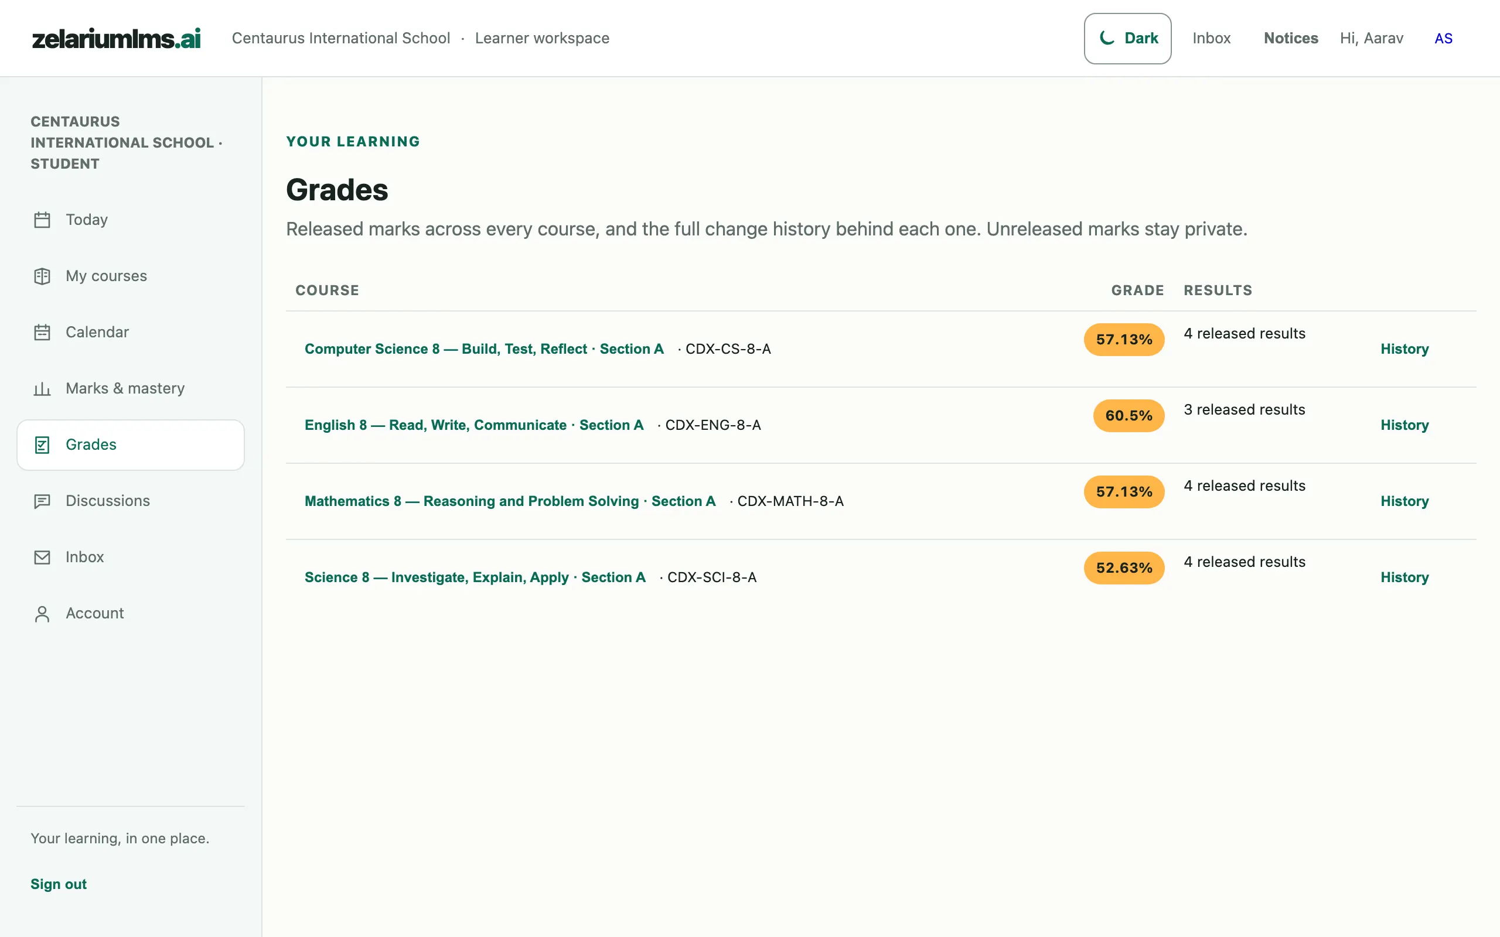
Task: Click the GRADE column header
Action: 1137,290
